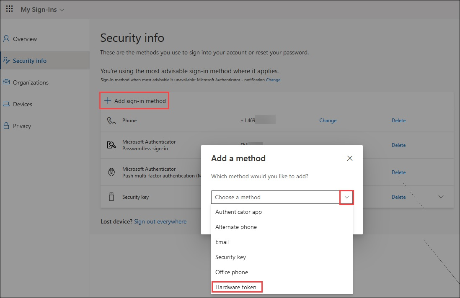Click the Security info key icon
This screenshot has height=298, width=460.
[x=6, y=60]
